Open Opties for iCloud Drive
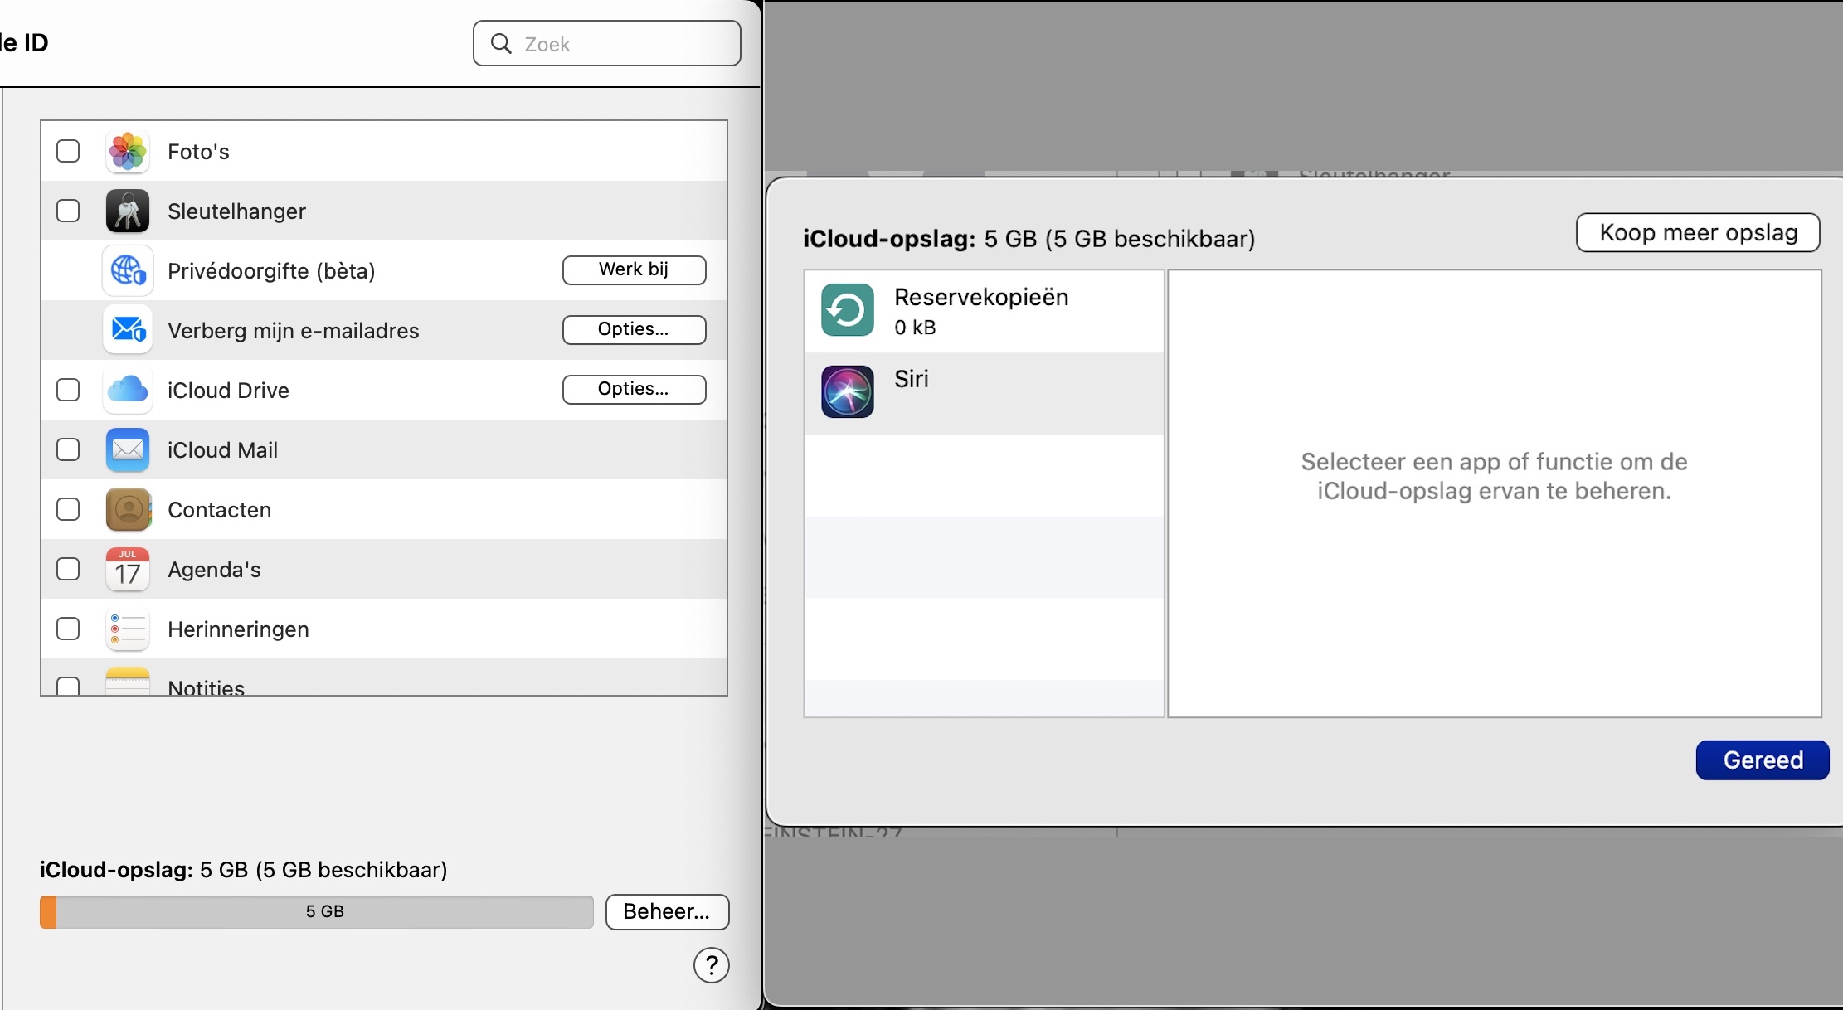The image size is (1843, 1010). [x=635, y=389]
